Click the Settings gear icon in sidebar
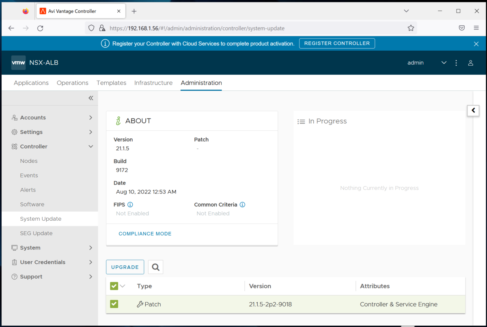Image resolution: width=487 pixels, height=327 pixels. pos(15,132)
